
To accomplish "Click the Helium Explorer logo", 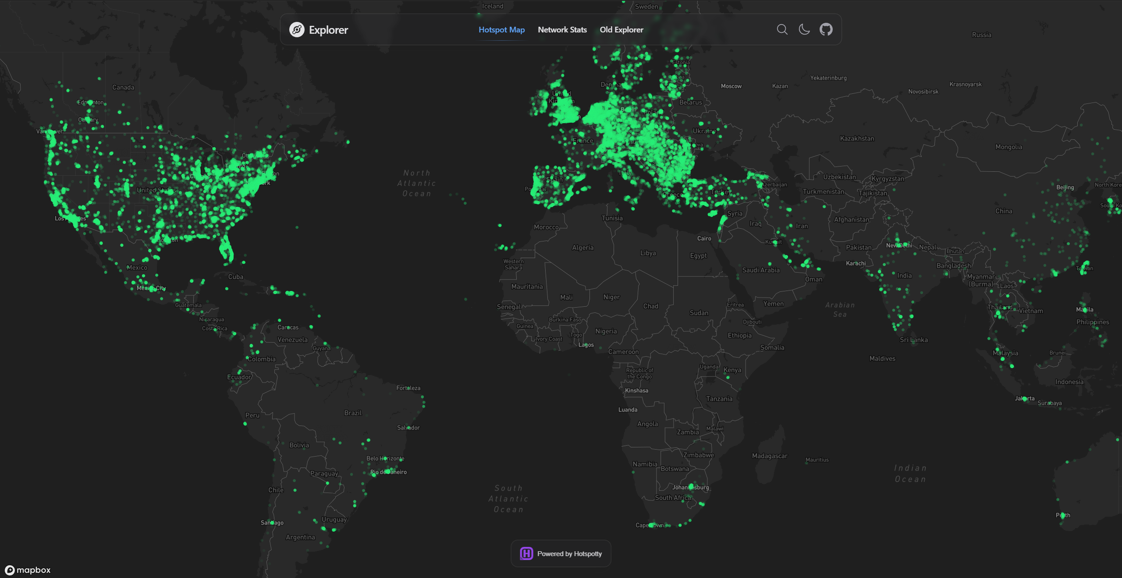I will (x=296, y=29).
